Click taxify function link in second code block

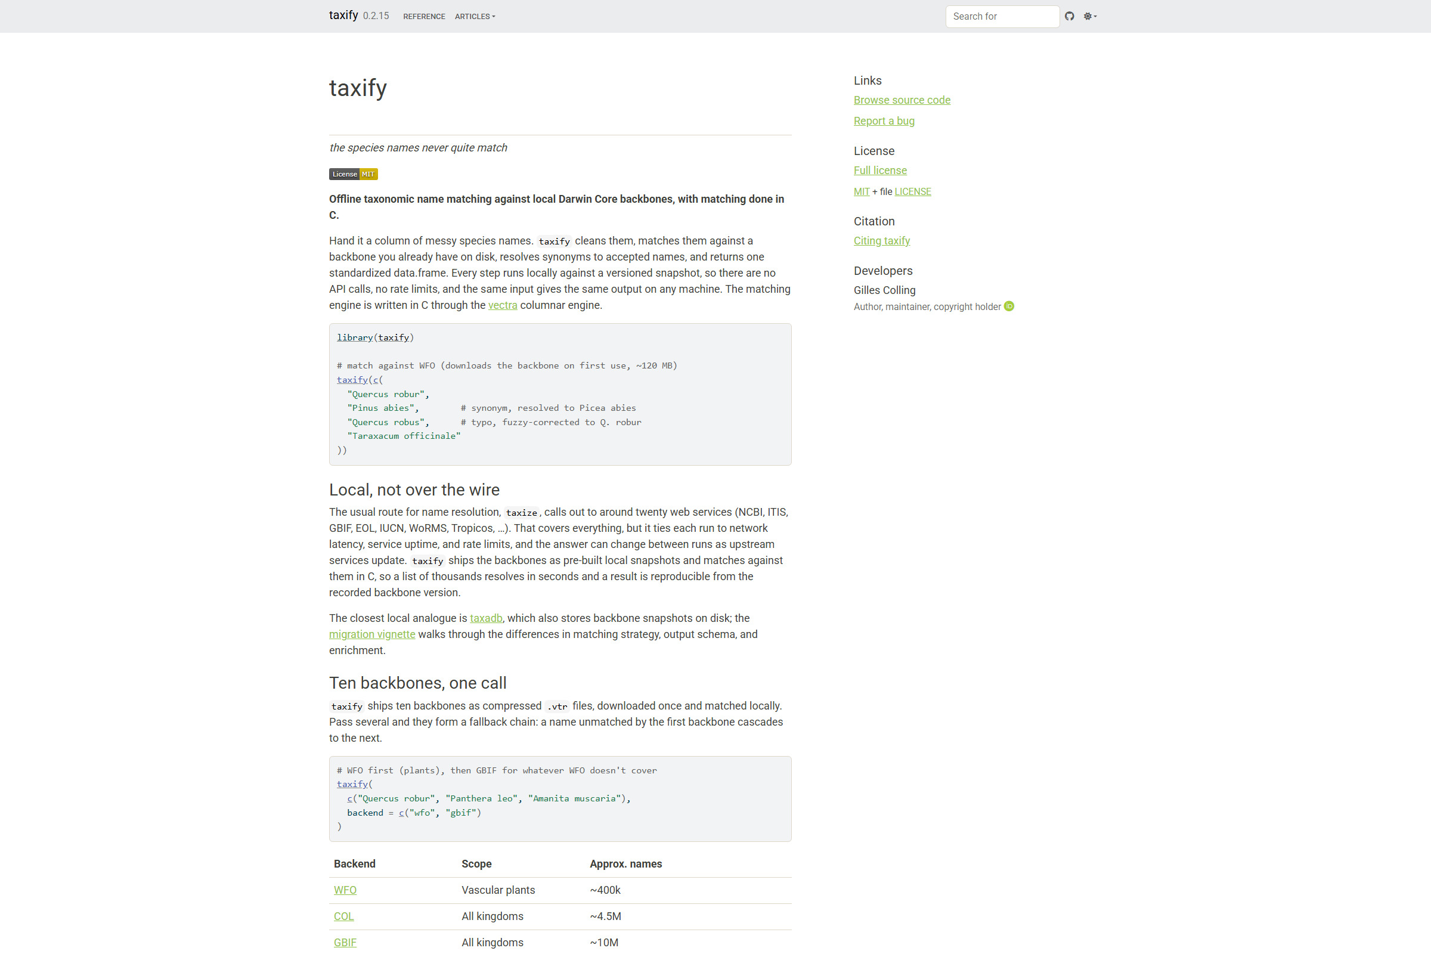click(352, 784)
